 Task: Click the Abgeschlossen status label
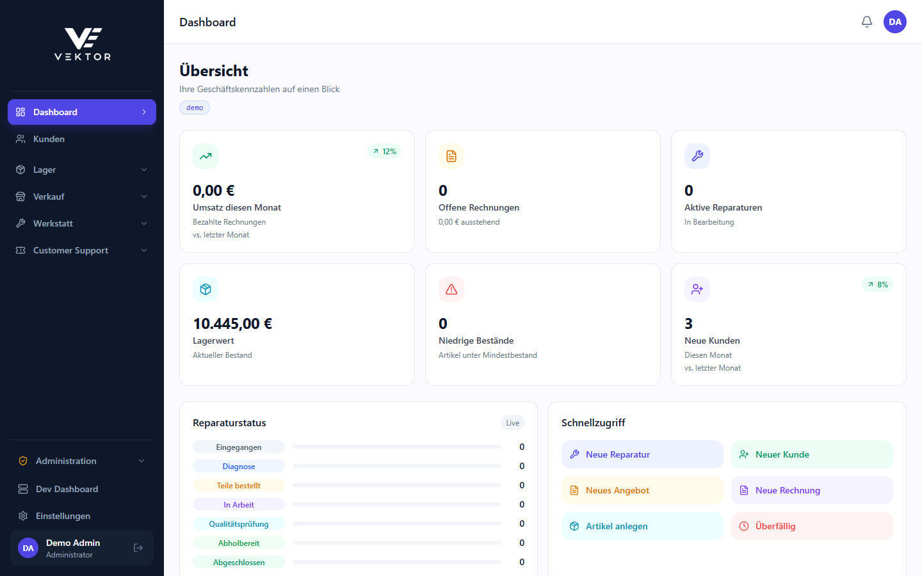pyautogui.click(x=239, y=562)
